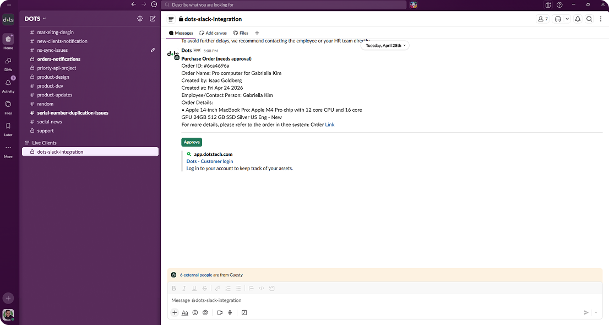
Task: Open the user profile avatar
Action: (x=8, y=314)
